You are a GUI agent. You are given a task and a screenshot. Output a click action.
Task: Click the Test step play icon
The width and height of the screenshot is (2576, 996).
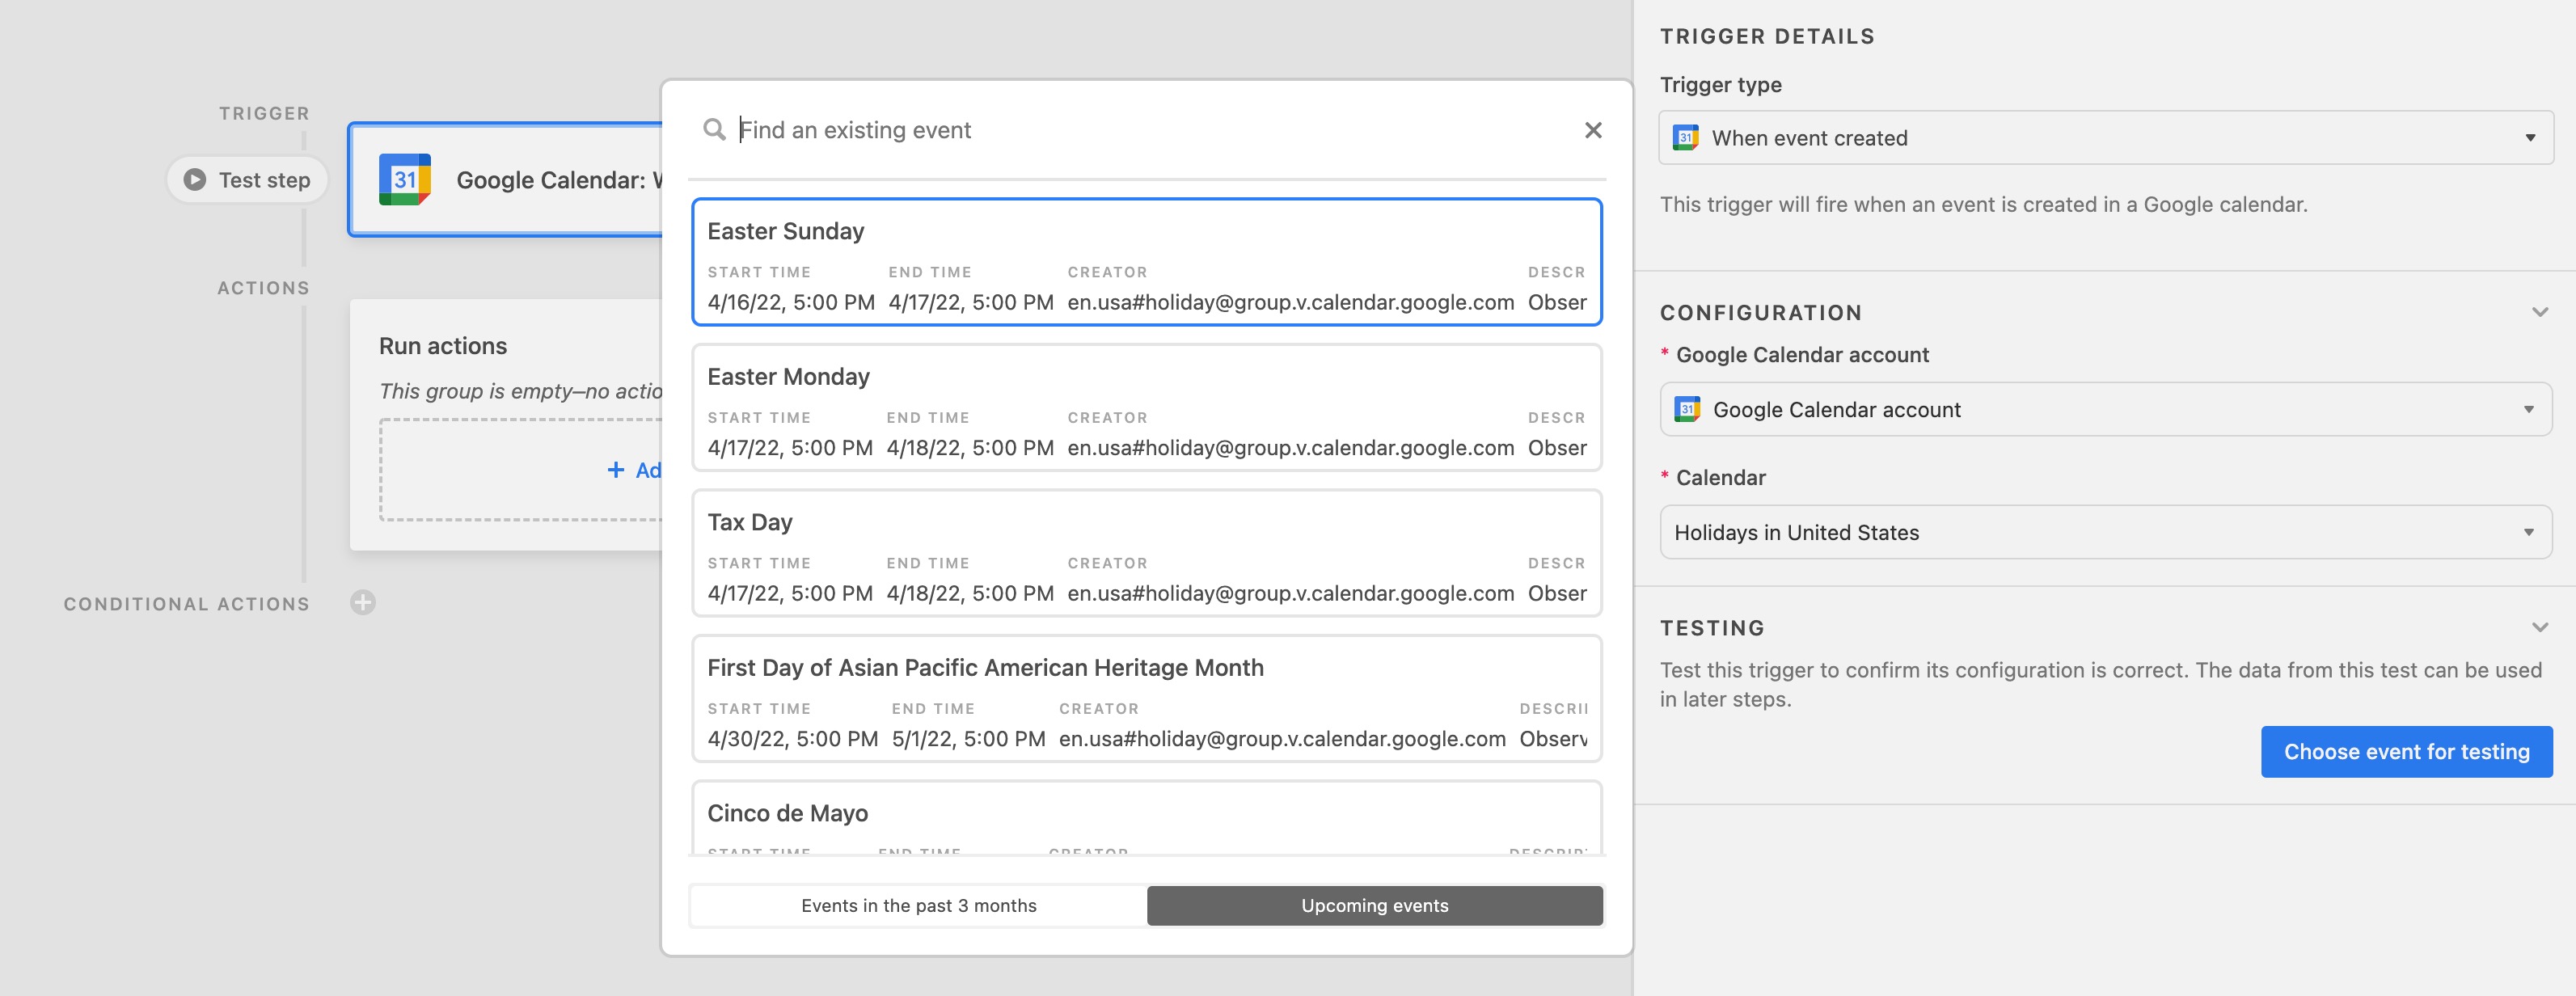195,180
